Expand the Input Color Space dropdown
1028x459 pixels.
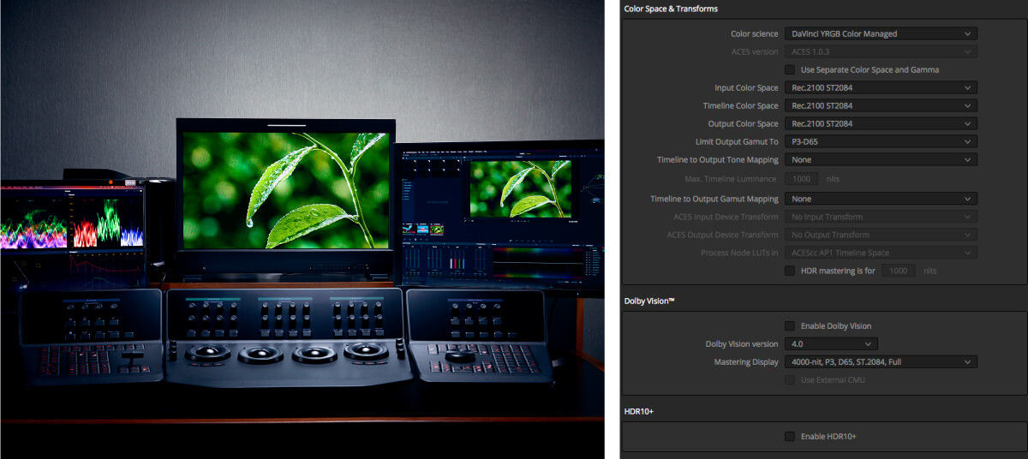tap(880, 87)
